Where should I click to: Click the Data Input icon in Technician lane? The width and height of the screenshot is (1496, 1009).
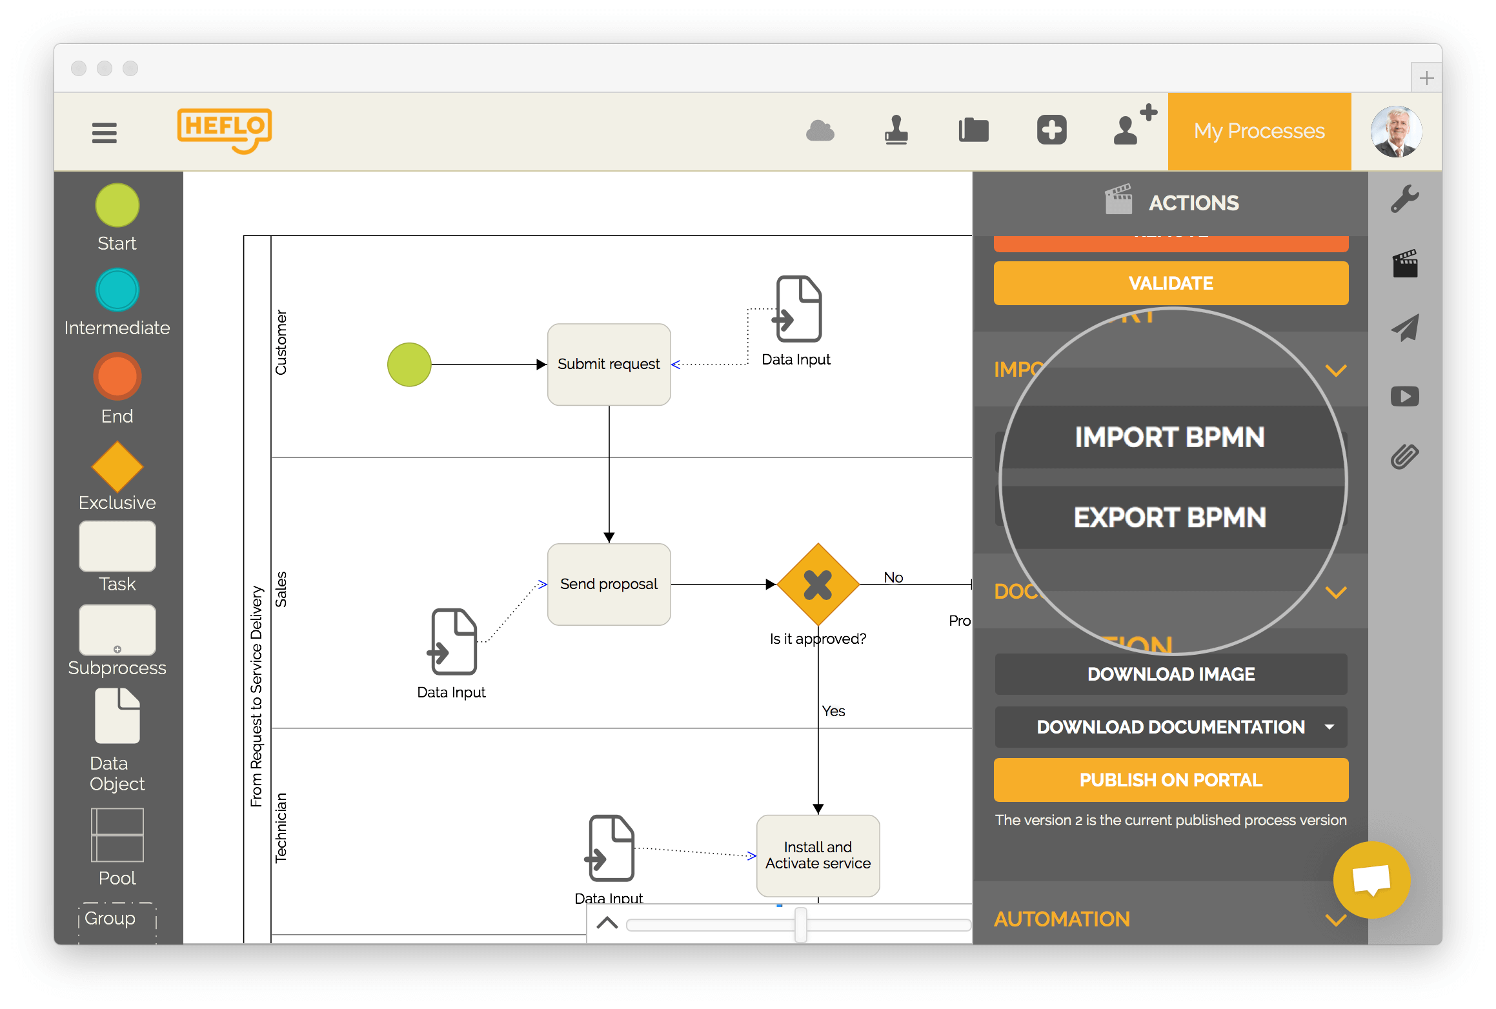pos(610,848)
